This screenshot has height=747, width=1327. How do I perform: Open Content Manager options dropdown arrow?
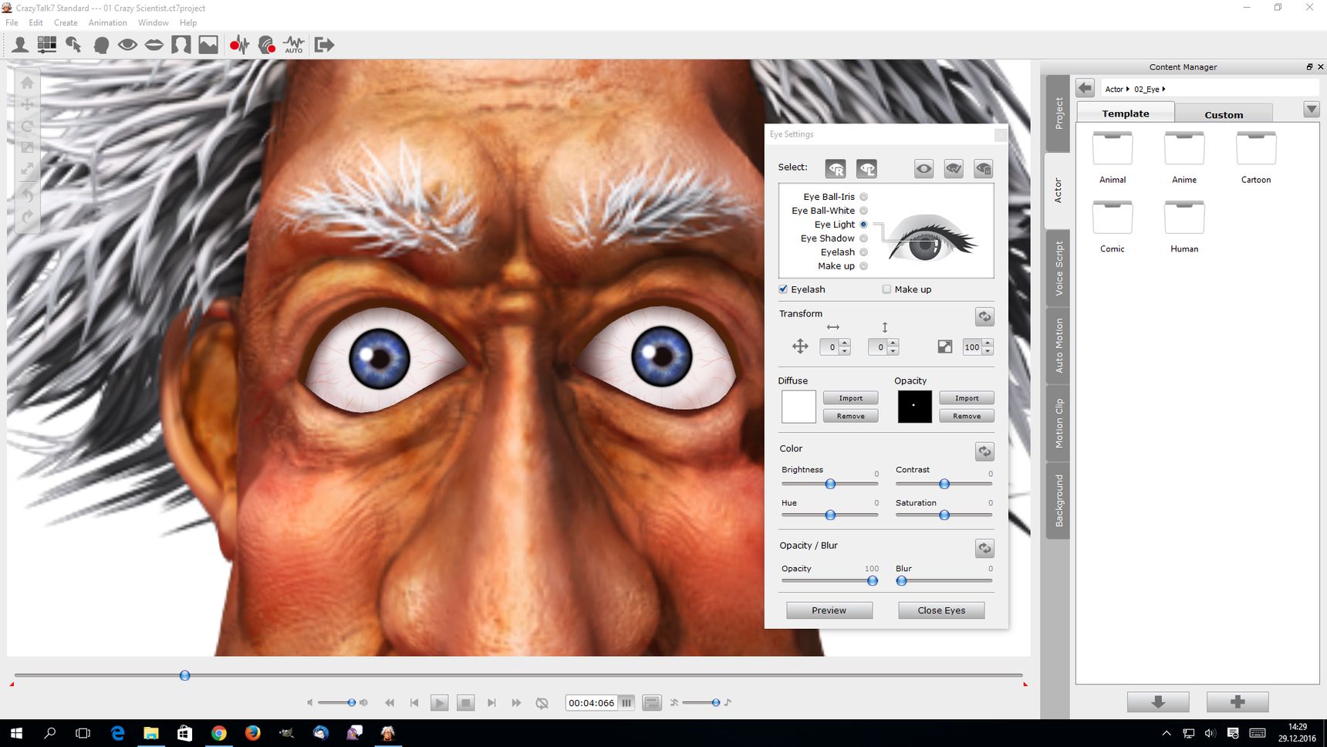click(1312, 110)
